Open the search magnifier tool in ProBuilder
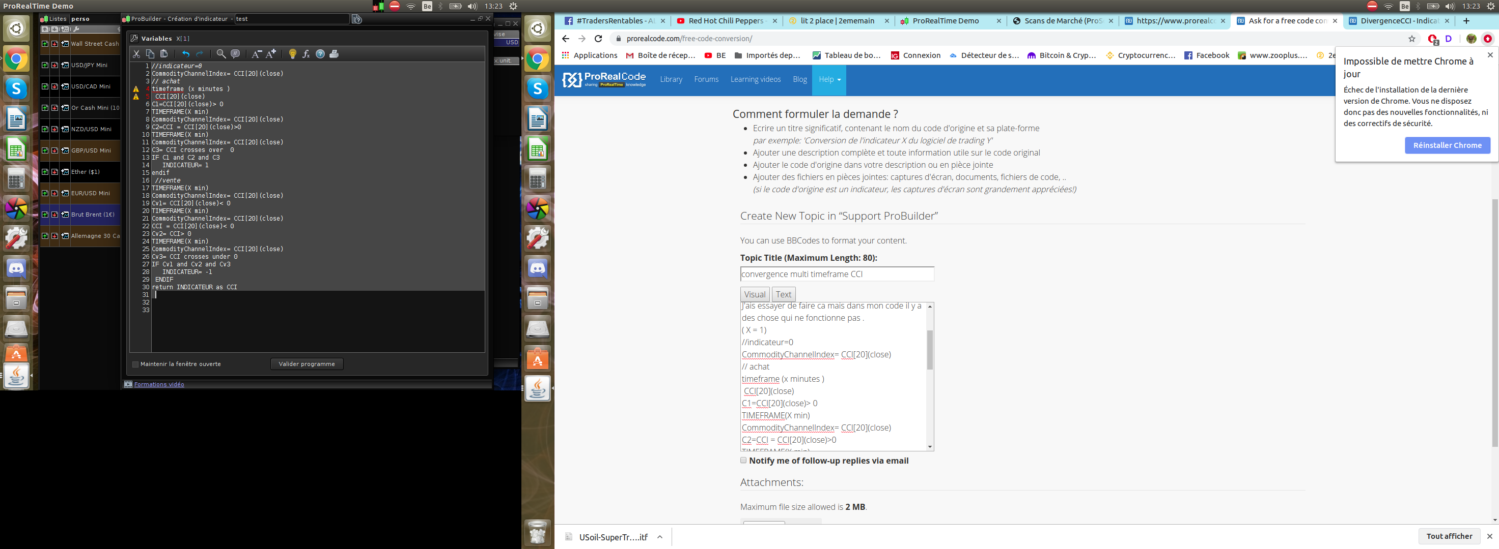 coord(221,54)
